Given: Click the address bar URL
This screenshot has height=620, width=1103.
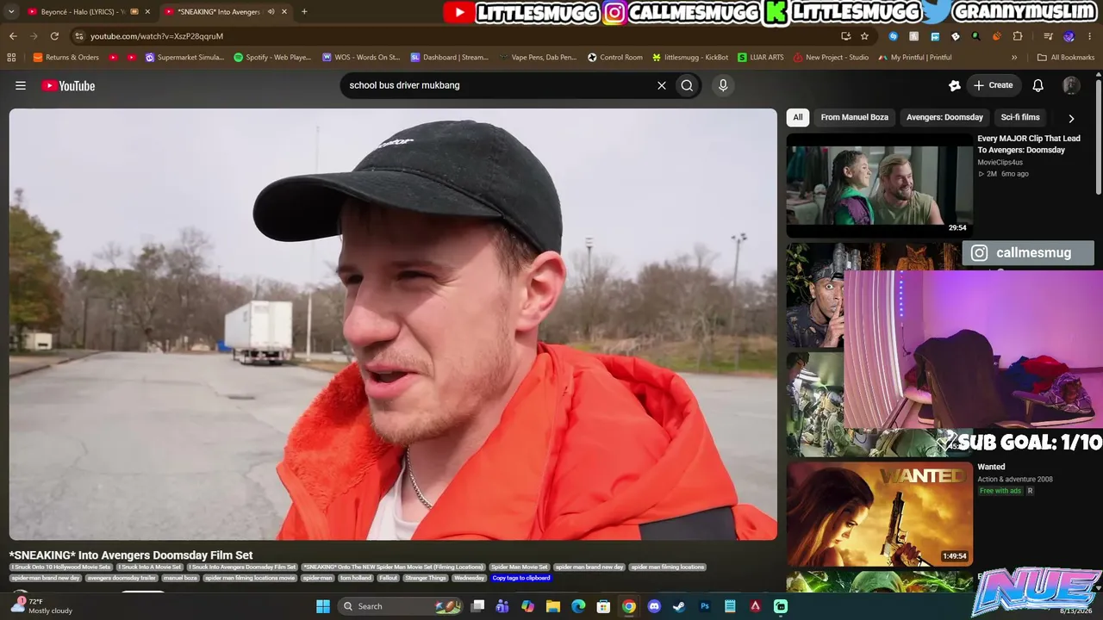Looking at the screenshot, I should click(157, 36).
